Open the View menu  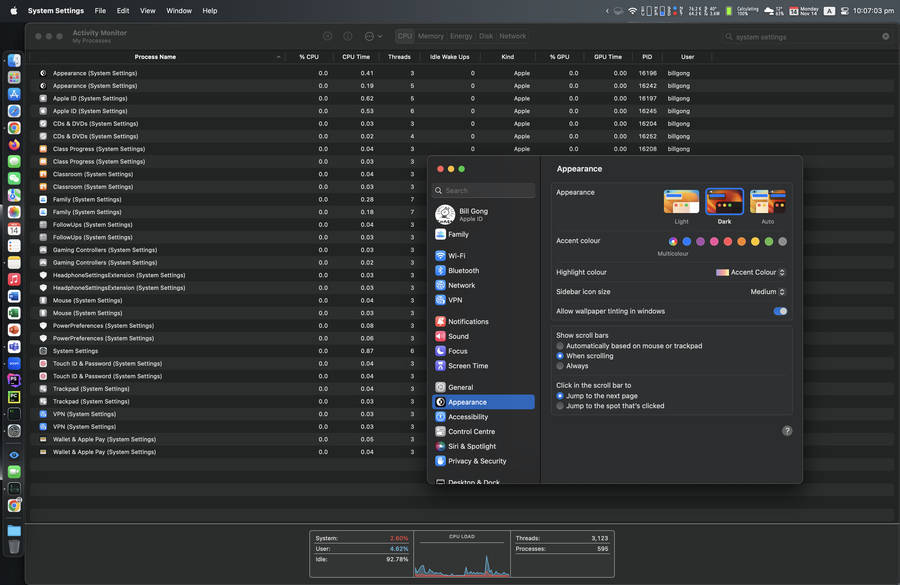tap(148, 11)
